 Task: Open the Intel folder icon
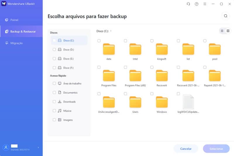click(x=135, y=49)
